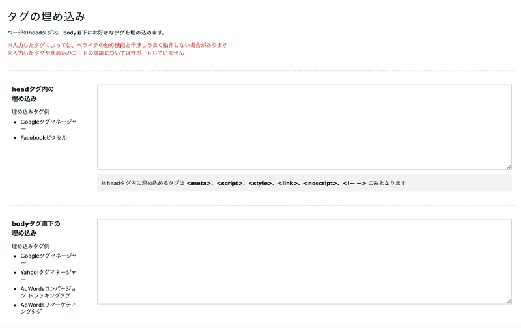Viewport: 521px width, 328px height.
Task: Click the 埋め込みタグ例 label in body section
Action: (30, 246)
